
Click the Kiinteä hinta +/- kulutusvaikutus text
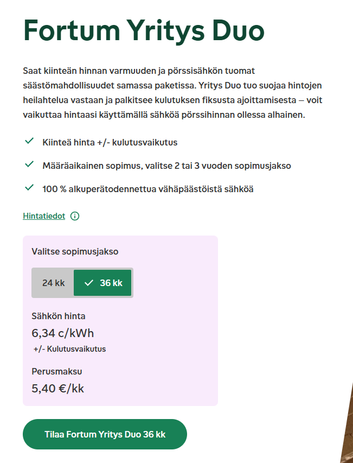(110, 142)
